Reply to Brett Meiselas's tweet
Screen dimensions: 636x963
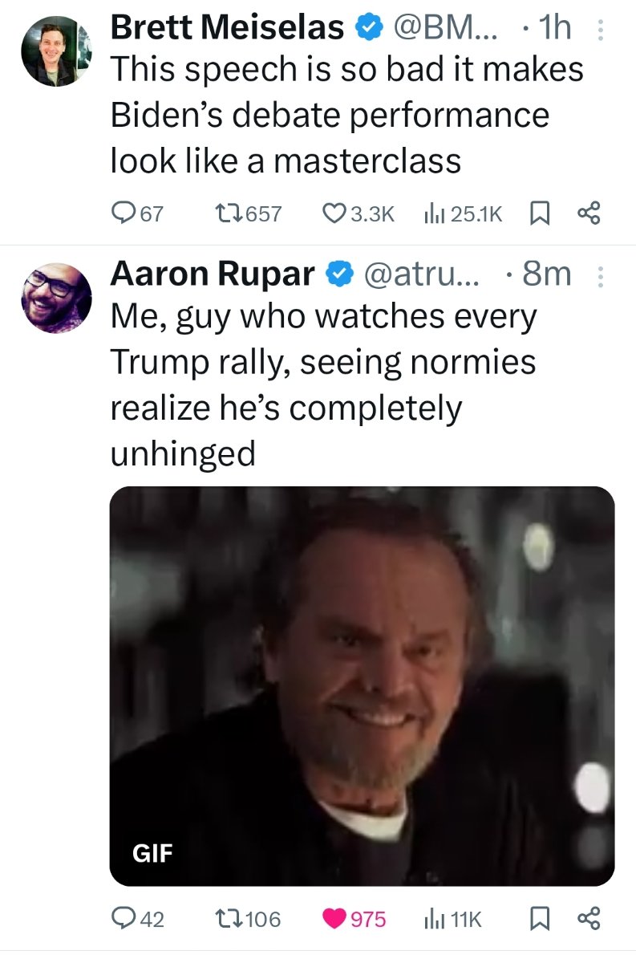pyautogui.click(x=124, y=213)
